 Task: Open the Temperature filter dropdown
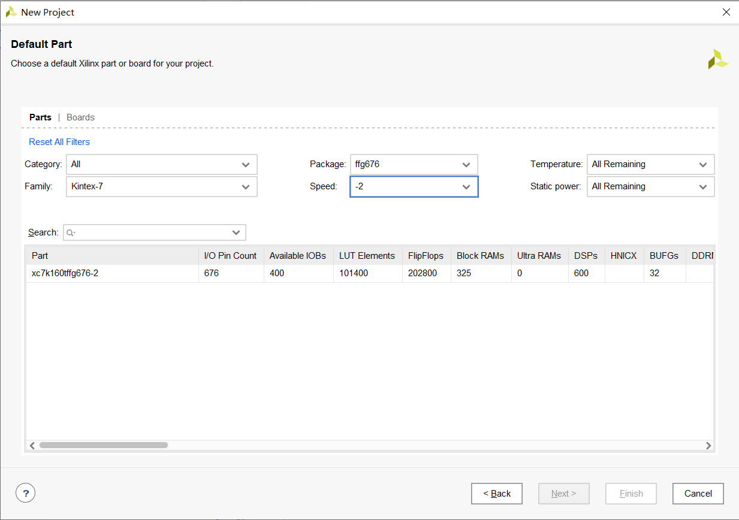650,164
